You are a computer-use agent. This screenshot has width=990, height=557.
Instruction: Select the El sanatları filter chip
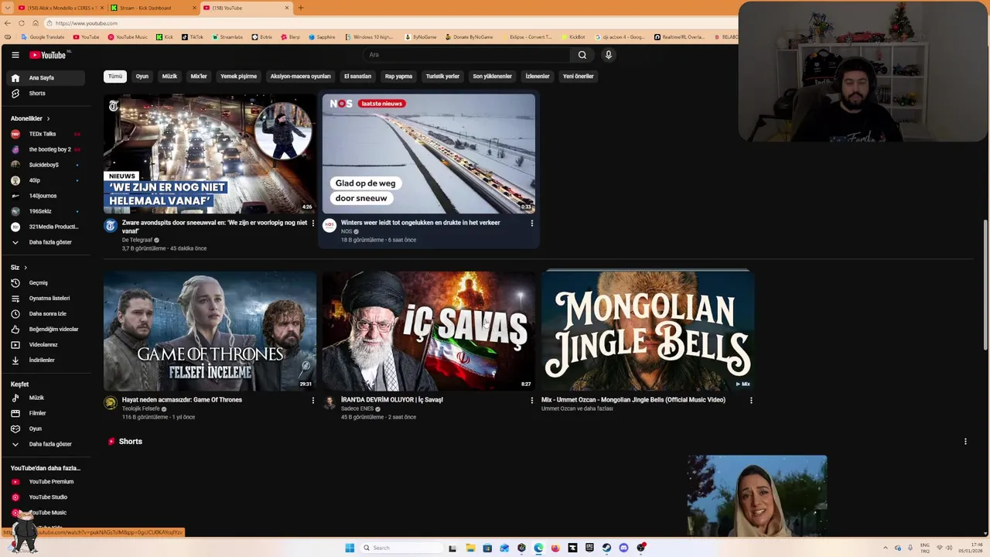[357, 76]
